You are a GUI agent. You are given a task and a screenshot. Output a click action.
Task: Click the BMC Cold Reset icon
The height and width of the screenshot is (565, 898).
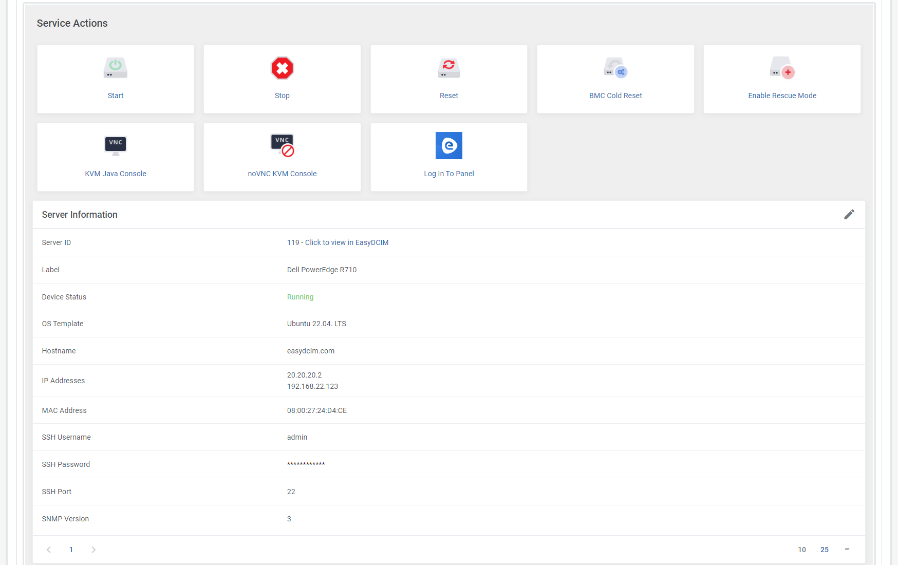(615, 68)
